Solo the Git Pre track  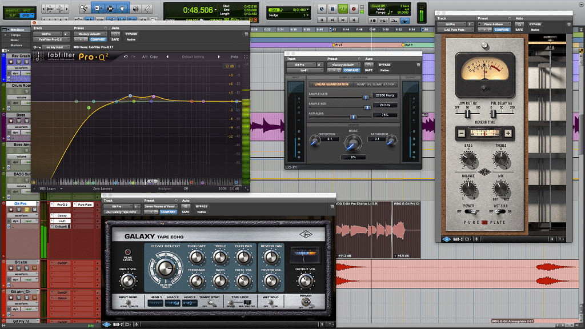point(27,210)
